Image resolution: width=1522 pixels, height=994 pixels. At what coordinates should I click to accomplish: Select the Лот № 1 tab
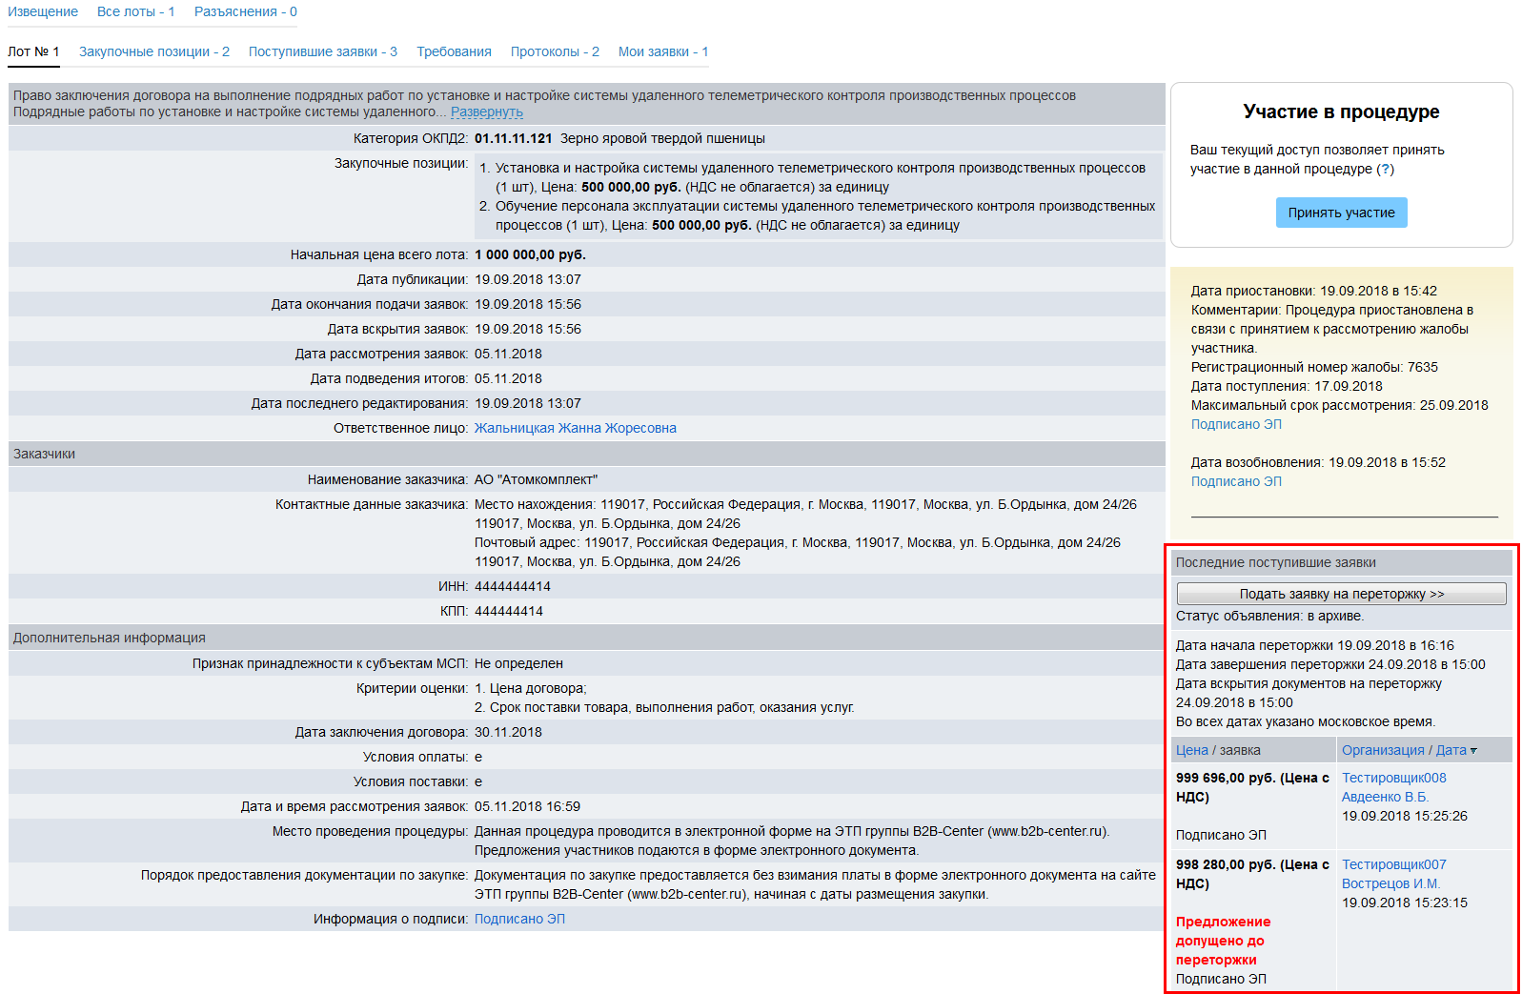click(33, 51)
